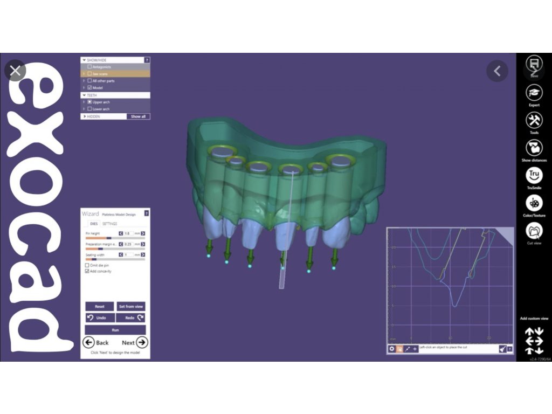
Task: Click the Reset button
Action: pos(100,306)
